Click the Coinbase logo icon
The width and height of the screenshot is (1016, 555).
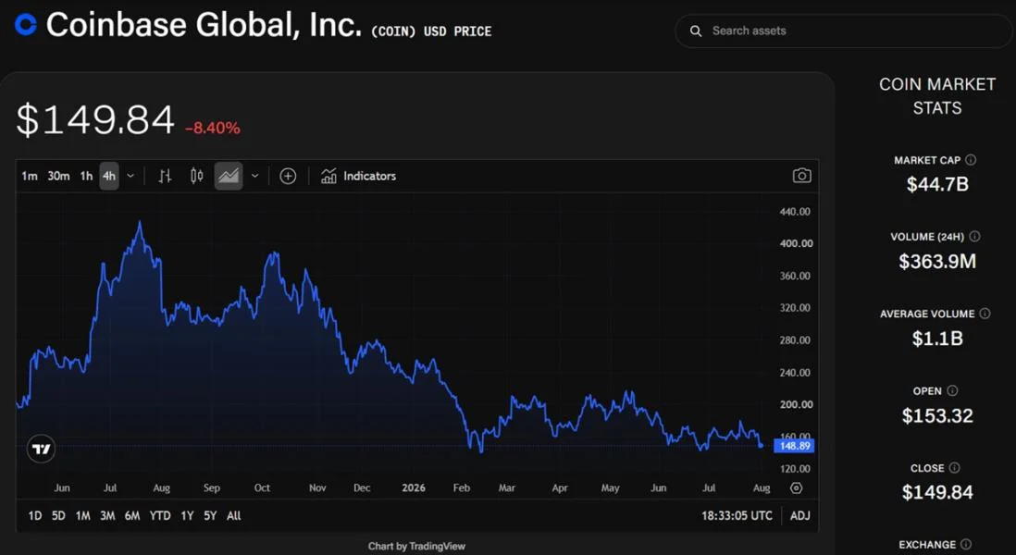click(x=26, y=25)
